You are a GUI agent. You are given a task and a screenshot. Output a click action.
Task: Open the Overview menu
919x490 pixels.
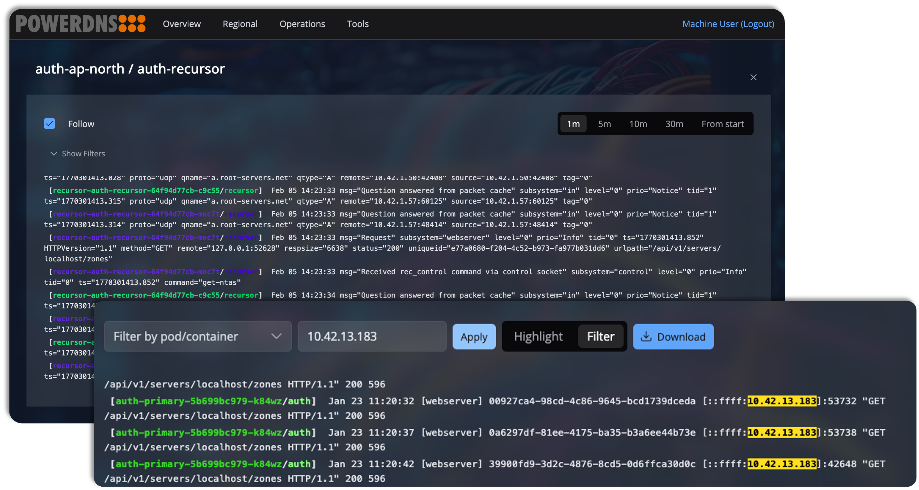(x=182, y=24)
